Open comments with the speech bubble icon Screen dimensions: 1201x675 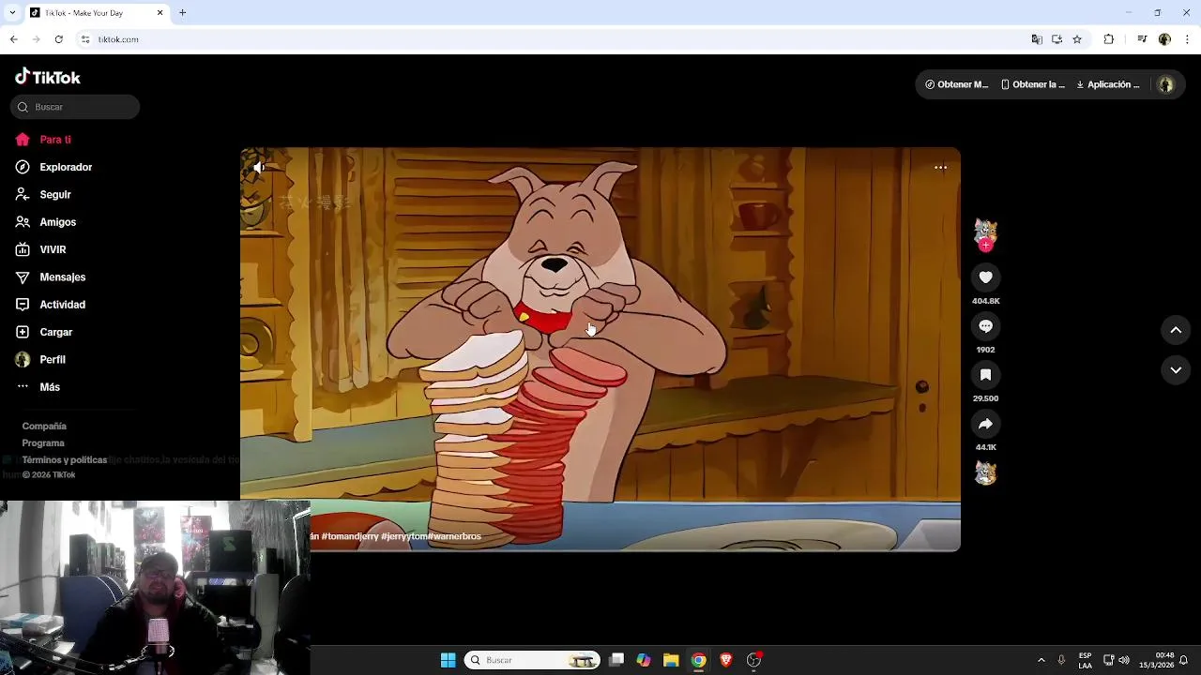tap(985, 326)
